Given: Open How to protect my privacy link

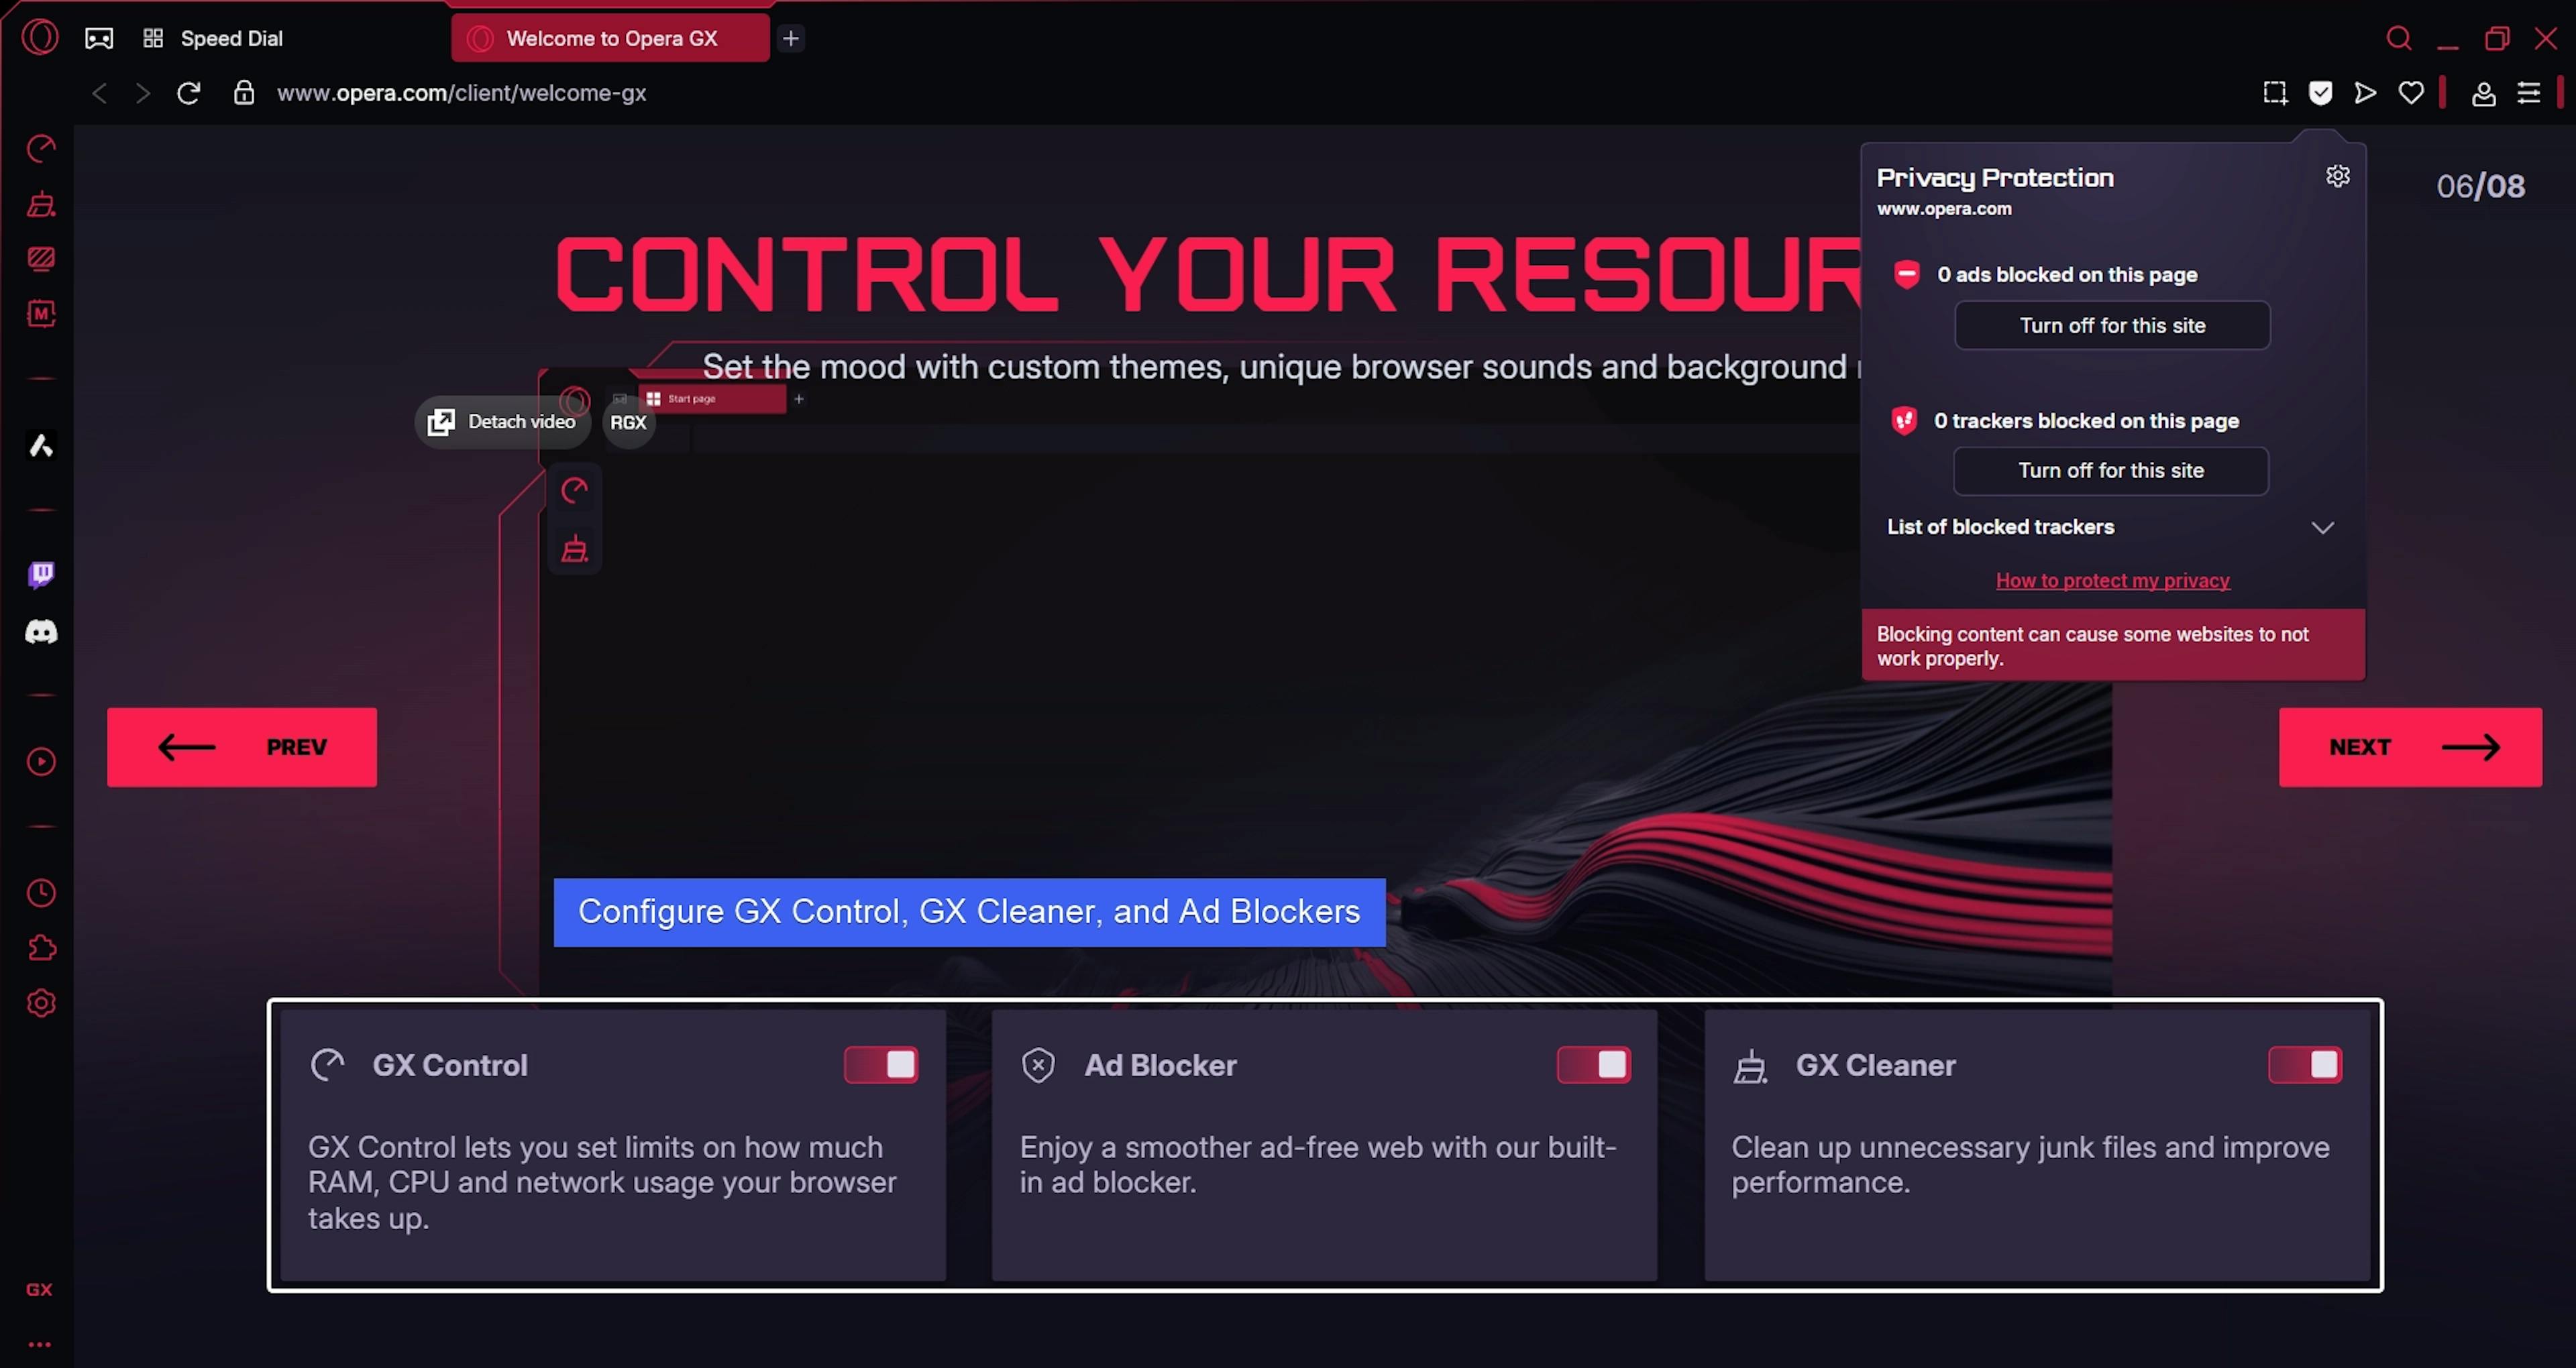Looking at the screenshot, I should [2112, 581].
